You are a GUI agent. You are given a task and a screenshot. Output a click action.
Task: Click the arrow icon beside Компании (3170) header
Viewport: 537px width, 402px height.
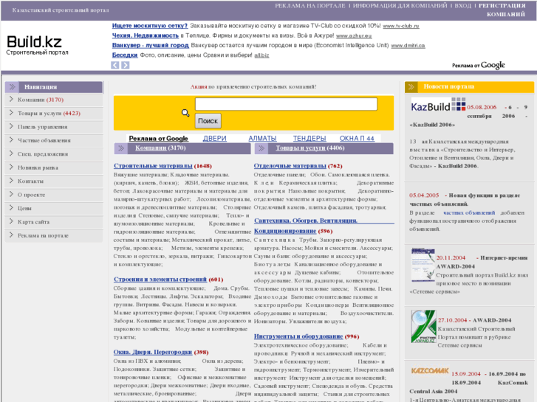pos(121,148)
